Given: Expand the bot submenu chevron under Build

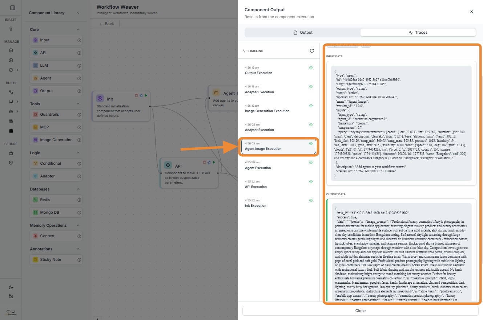Looking at the screenshot, I should coord(17,111).
